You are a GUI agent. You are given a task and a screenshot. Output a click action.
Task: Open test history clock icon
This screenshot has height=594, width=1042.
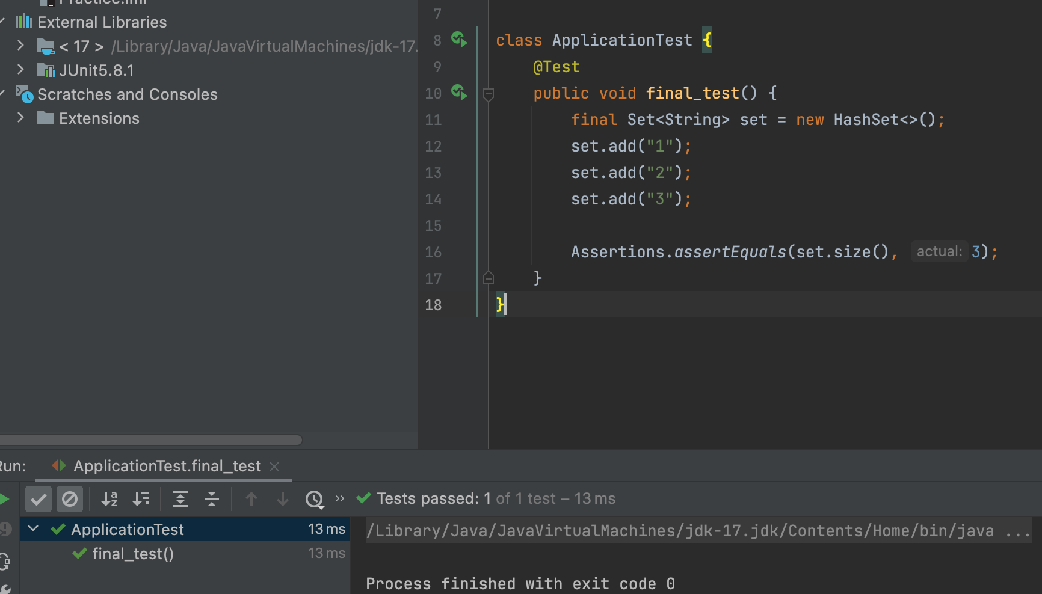click(x=315, y=499)
